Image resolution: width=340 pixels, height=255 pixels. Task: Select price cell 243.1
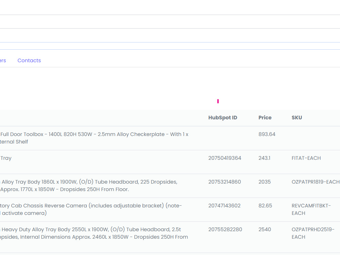click(264, 158)
